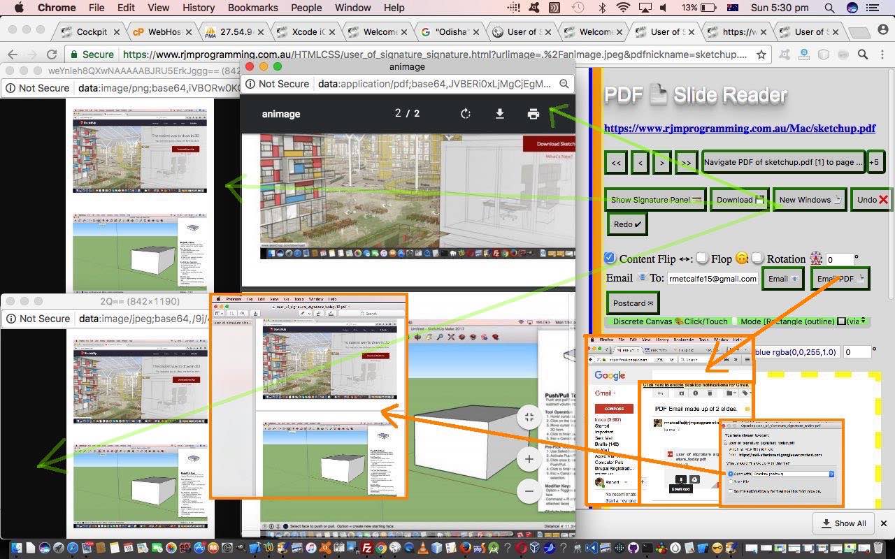Screen dimensions: 895x559
Task: Click the fit-to-page button in the PDF viewer
Action: click(x=529, y=418)
